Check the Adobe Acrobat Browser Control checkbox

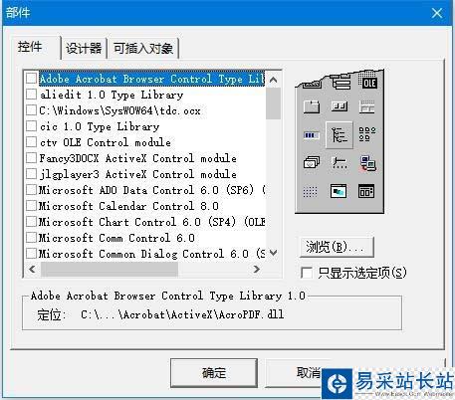click(31, 79)
